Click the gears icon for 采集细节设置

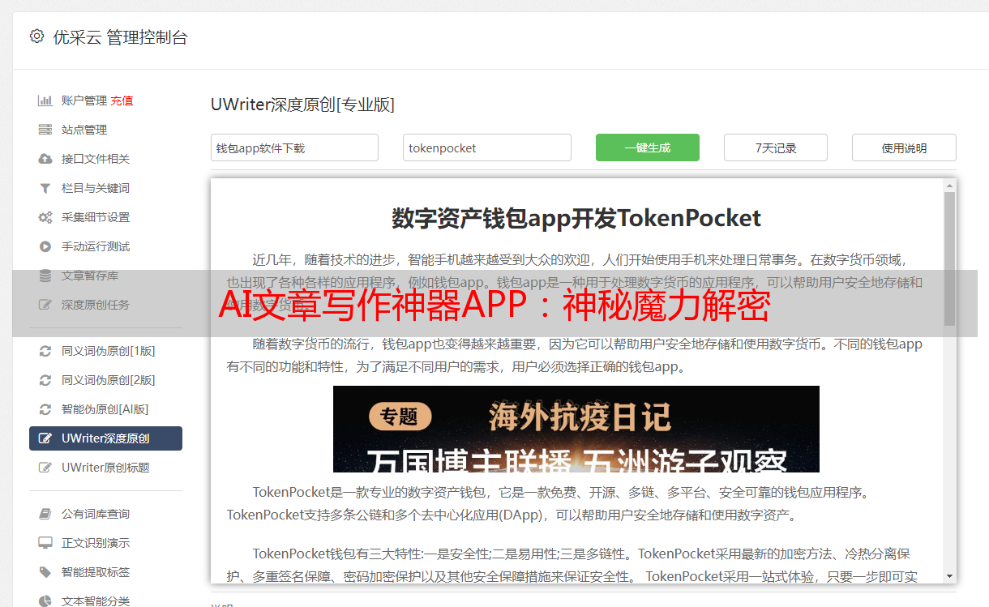tap(45, 217)
